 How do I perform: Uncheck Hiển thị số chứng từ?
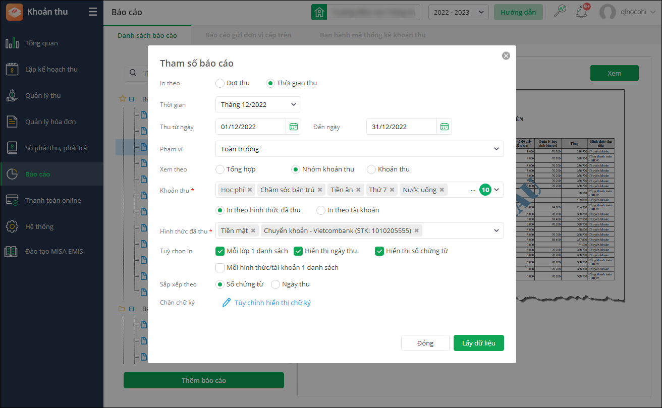(379, 251)
